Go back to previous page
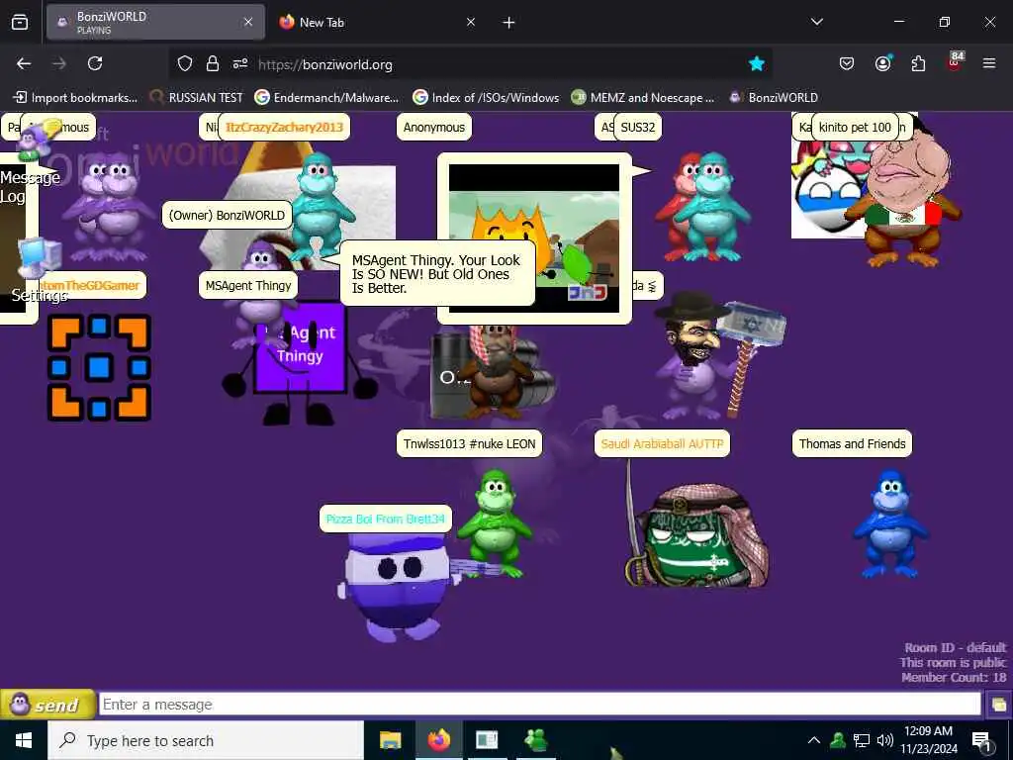1013x760 pixels. pyautogui.click(x=24, y=64)
